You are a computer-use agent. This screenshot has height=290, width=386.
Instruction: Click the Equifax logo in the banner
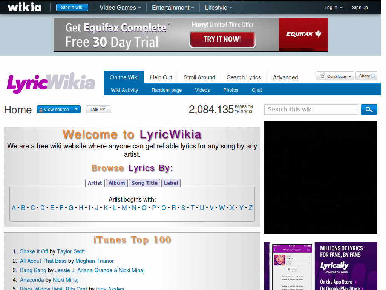click(303, 34)
